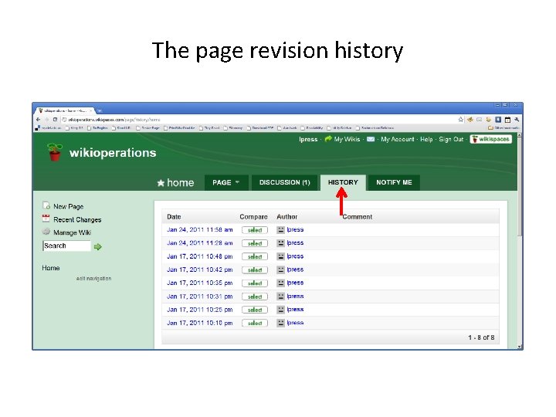Click lpress author link in 11:58 am row
The height and width of the screenshot is (417, 556).
pos(295,230)
